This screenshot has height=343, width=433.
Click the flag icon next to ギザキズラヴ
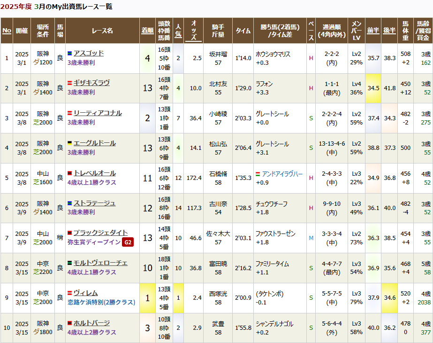69,83
